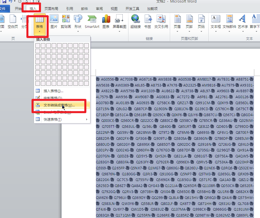Open quick access toolbar customize dropdown
Screen dimensions: 260x218
point(39,1)
